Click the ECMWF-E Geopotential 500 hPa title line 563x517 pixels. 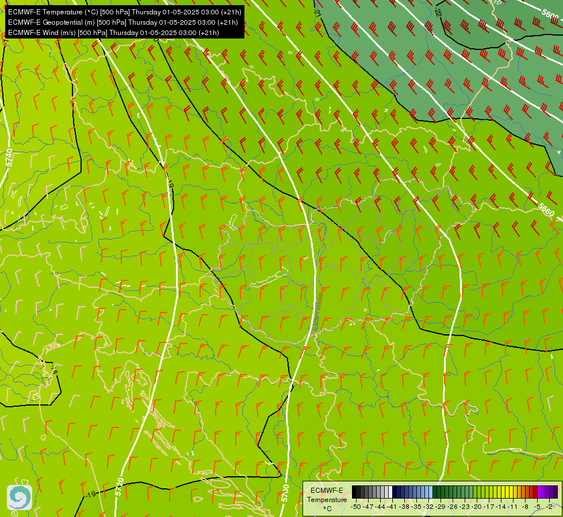(123, 22)
